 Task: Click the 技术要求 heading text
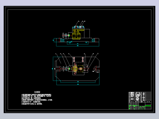click(37, 92)
